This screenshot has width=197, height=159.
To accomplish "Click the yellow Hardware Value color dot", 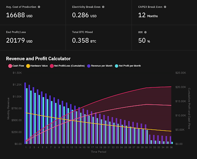I will (x=28, y=66).
